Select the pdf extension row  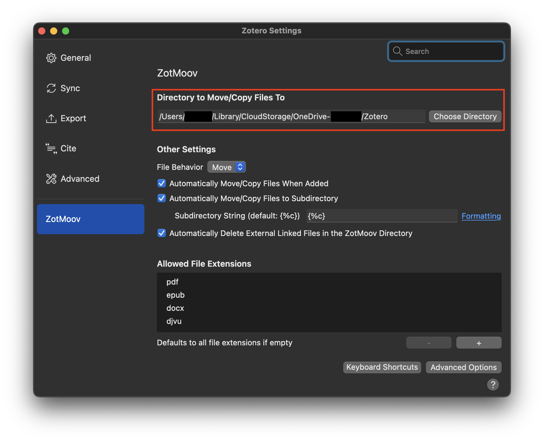(x=329, y=282)
